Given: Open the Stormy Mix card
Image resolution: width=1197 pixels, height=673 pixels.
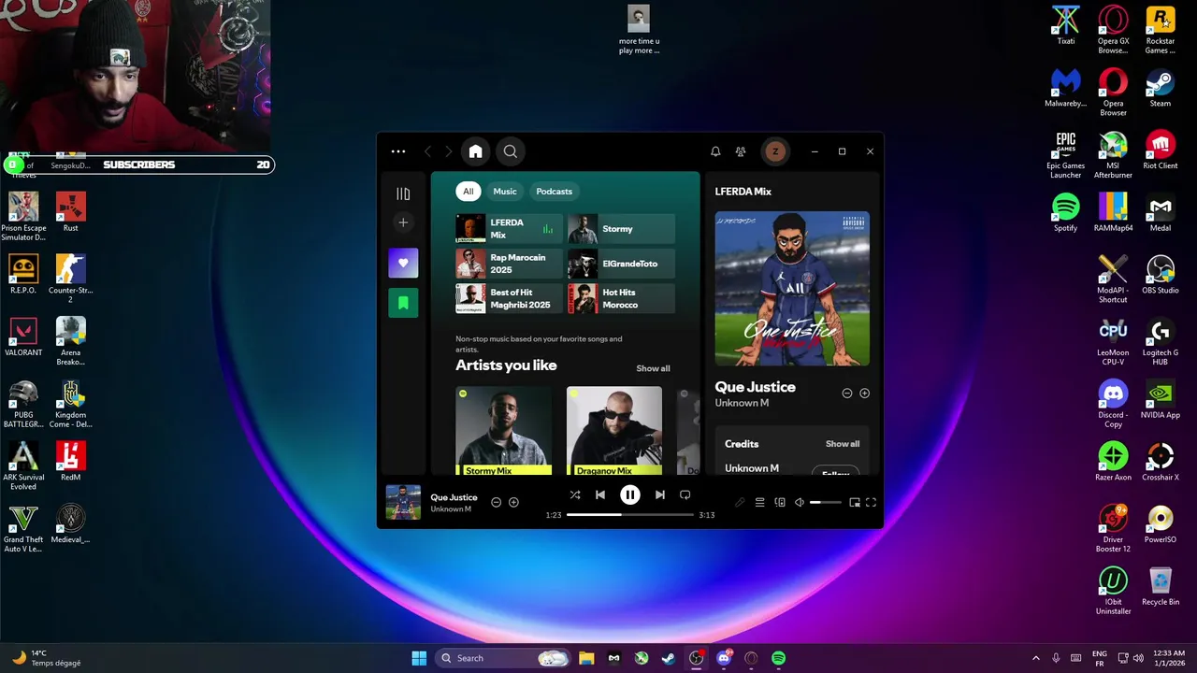Looking at the screenshot, I should [503, 431].
